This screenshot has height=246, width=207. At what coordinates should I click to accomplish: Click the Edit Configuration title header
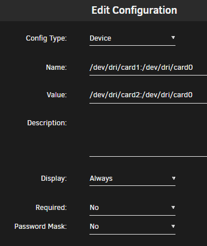[134, 10]
